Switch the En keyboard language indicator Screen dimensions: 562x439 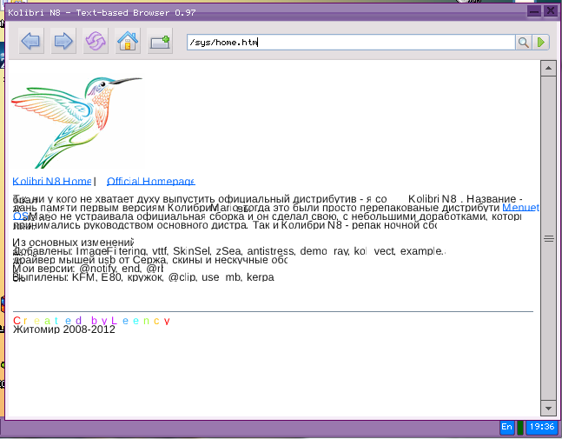pos(506,427)
